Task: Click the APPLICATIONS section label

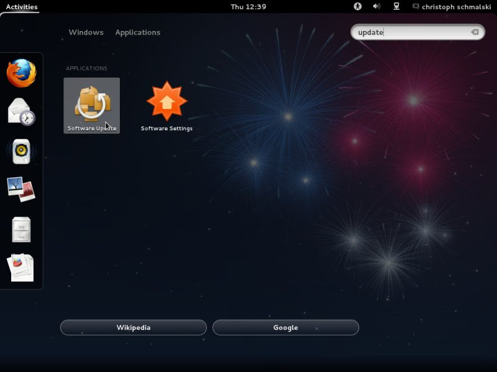Action: [86, 68]
